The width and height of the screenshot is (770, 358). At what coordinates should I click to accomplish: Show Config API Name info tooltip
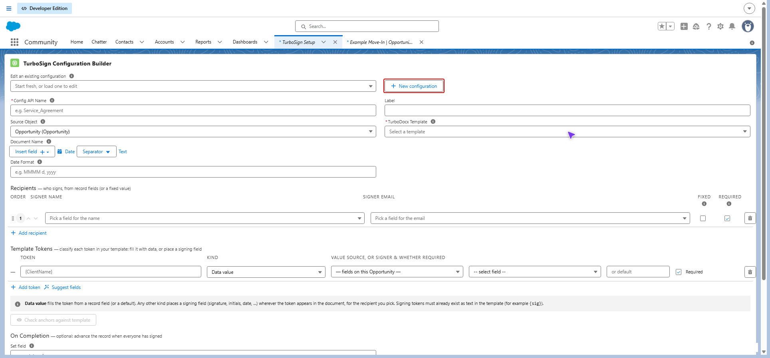tap(52, 101)
